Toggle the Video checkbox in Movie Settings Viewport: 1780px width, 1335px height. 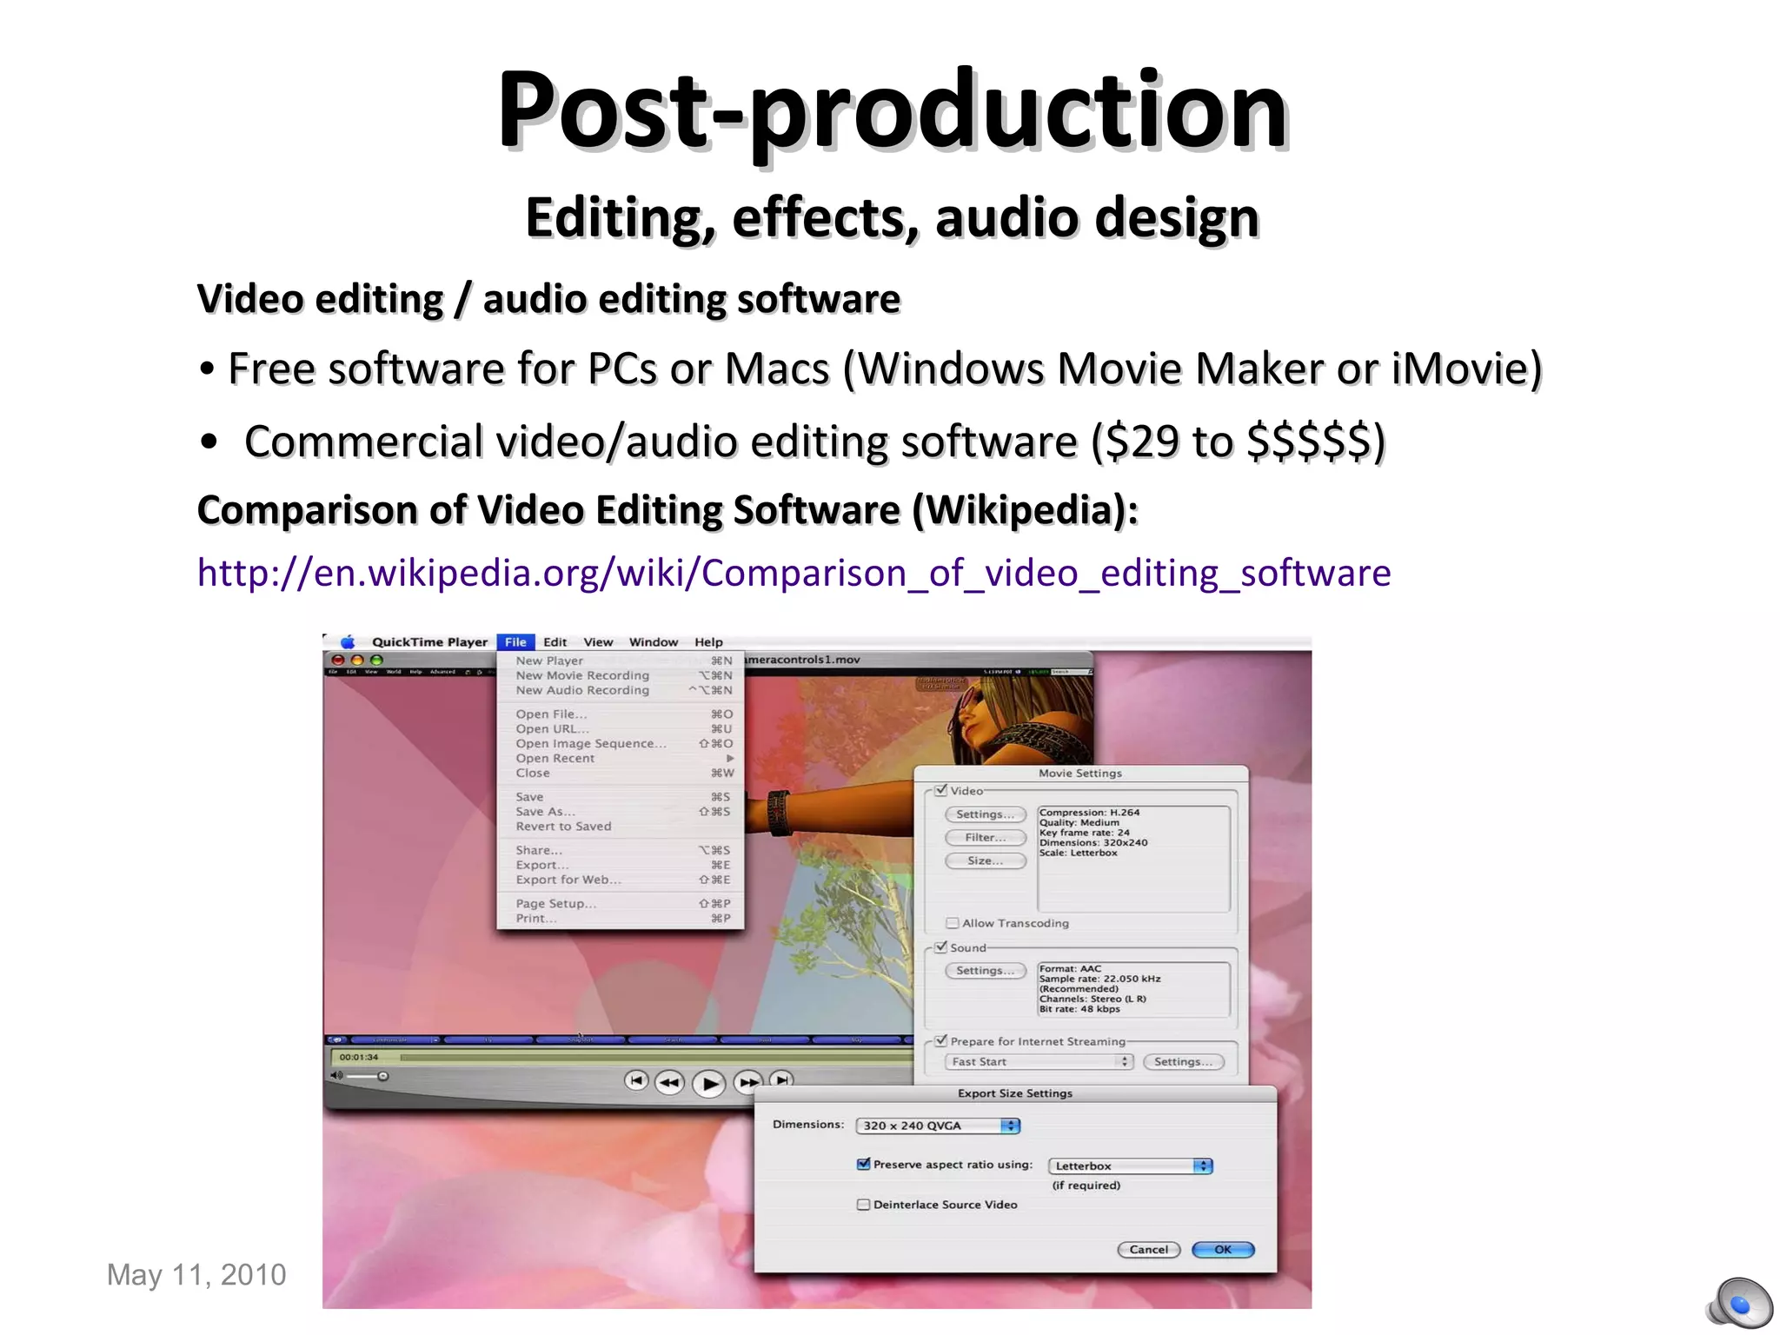[x=940, y=790]
